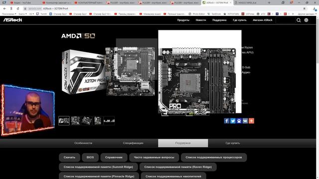The width and height of the screenshot is (319, 179).
Task: Close the ASRock X370M Pro4 tab
Action: pyautogui.click(x=230, y=2)
